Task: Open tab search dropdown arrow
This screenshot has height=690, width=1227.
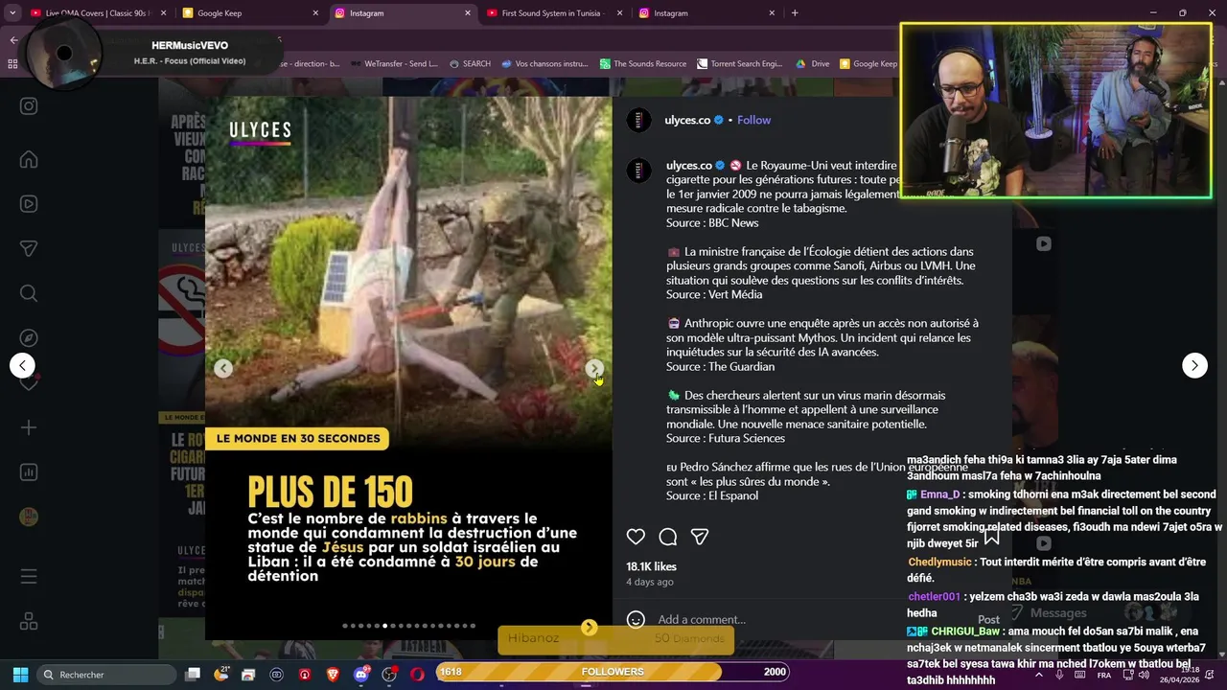Action: pyautogui.click(x=12, y=13)
